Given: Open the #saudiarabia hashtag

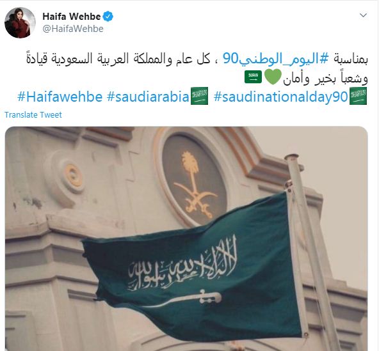Looking at the screenshot, I should click(148, 97).
